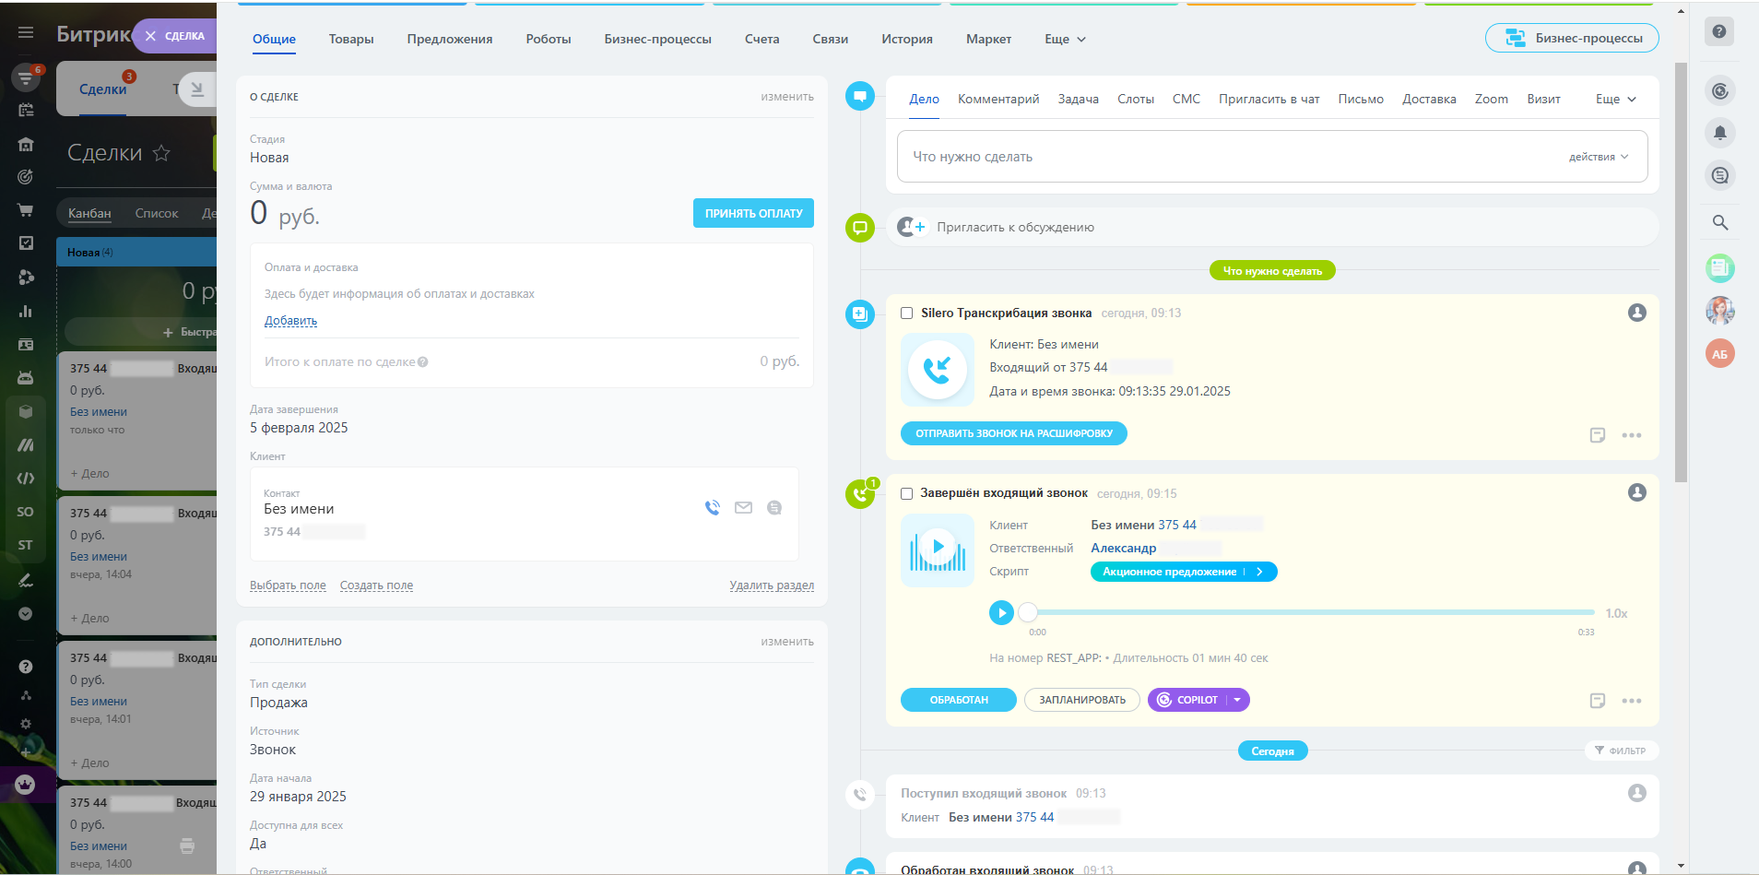Click the email envelope icon for contact
This screenshot has height=875, width=1759.
pyautogui.click(x=743, y=508)
